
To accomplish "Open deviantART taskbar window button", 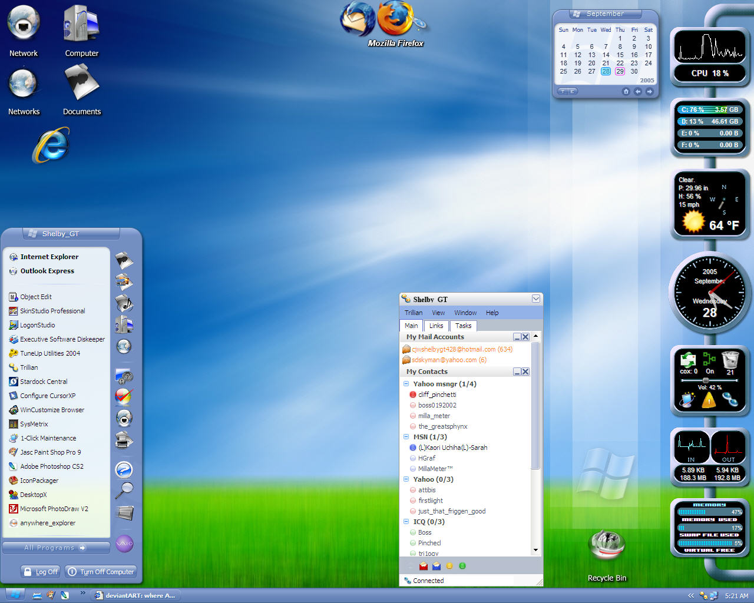I will (x=135, y=595).
